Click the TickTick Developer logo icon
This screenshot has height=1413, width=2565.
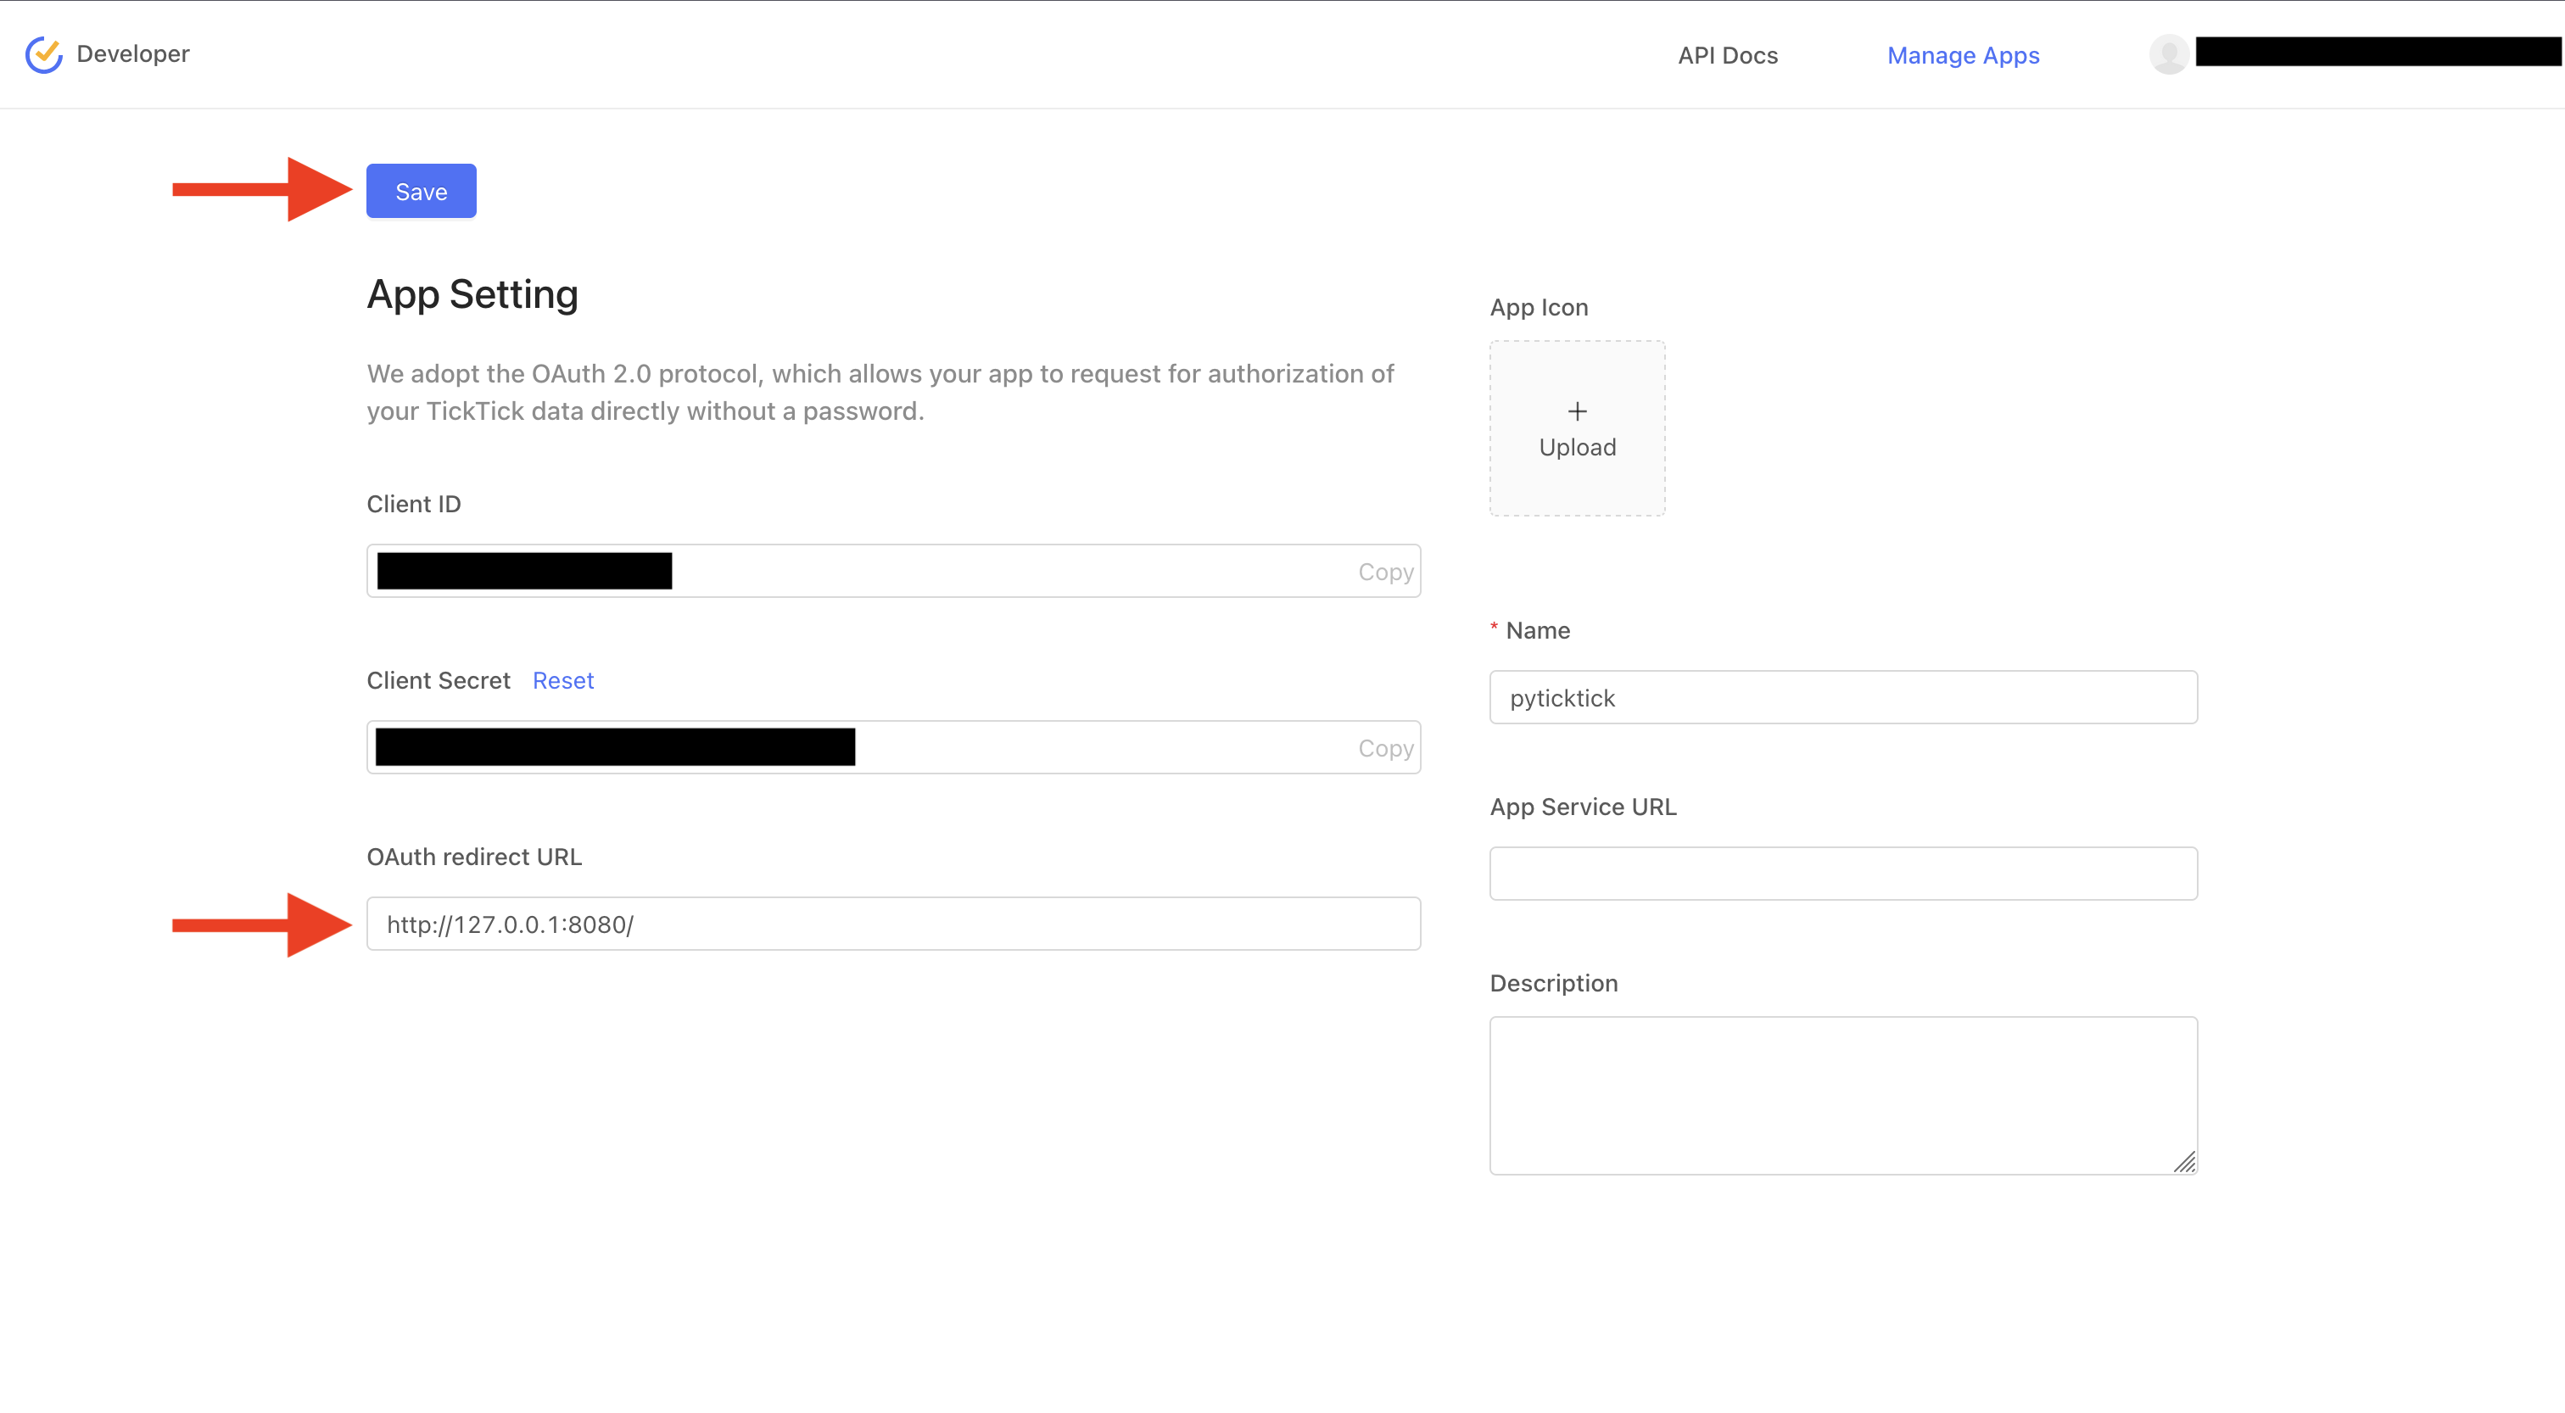[x=44, y=53]
